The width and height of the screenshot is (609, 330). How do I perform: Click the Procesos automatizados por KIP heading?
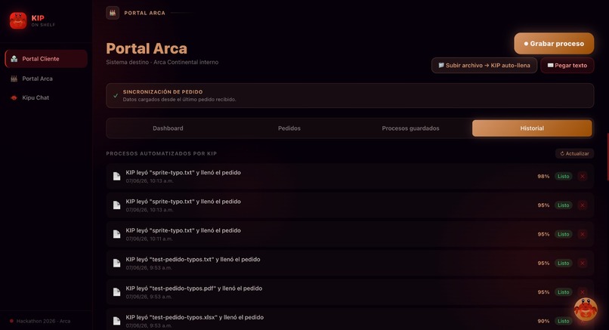161,154
